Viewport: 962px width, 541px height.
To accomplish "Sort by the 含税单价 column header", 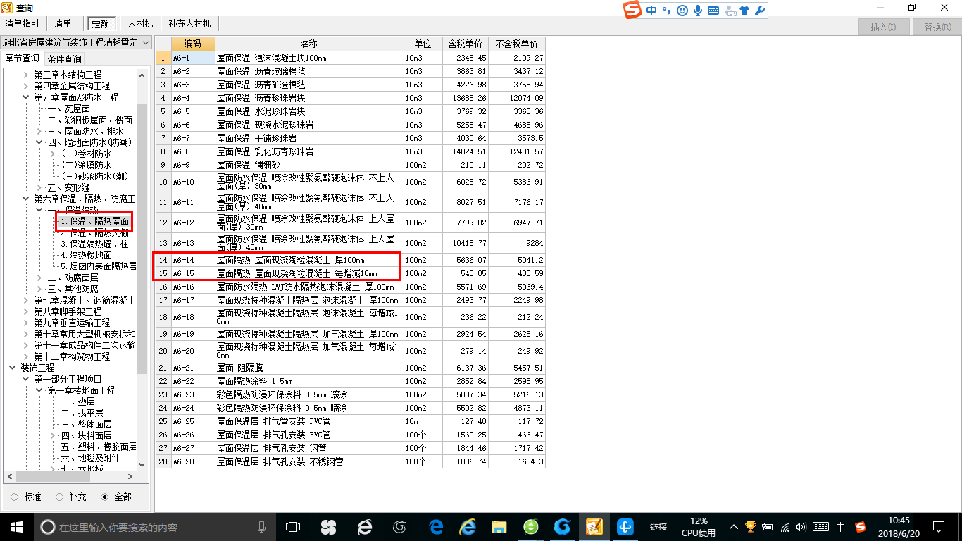I will tap(466, 44).
